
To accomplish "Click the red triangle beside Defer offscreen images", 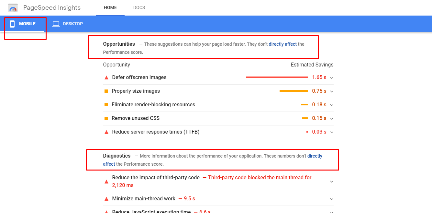I will tap(106, 78).
